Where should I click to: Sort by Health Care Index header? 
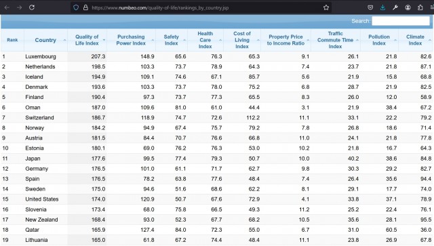coord(205,40)
